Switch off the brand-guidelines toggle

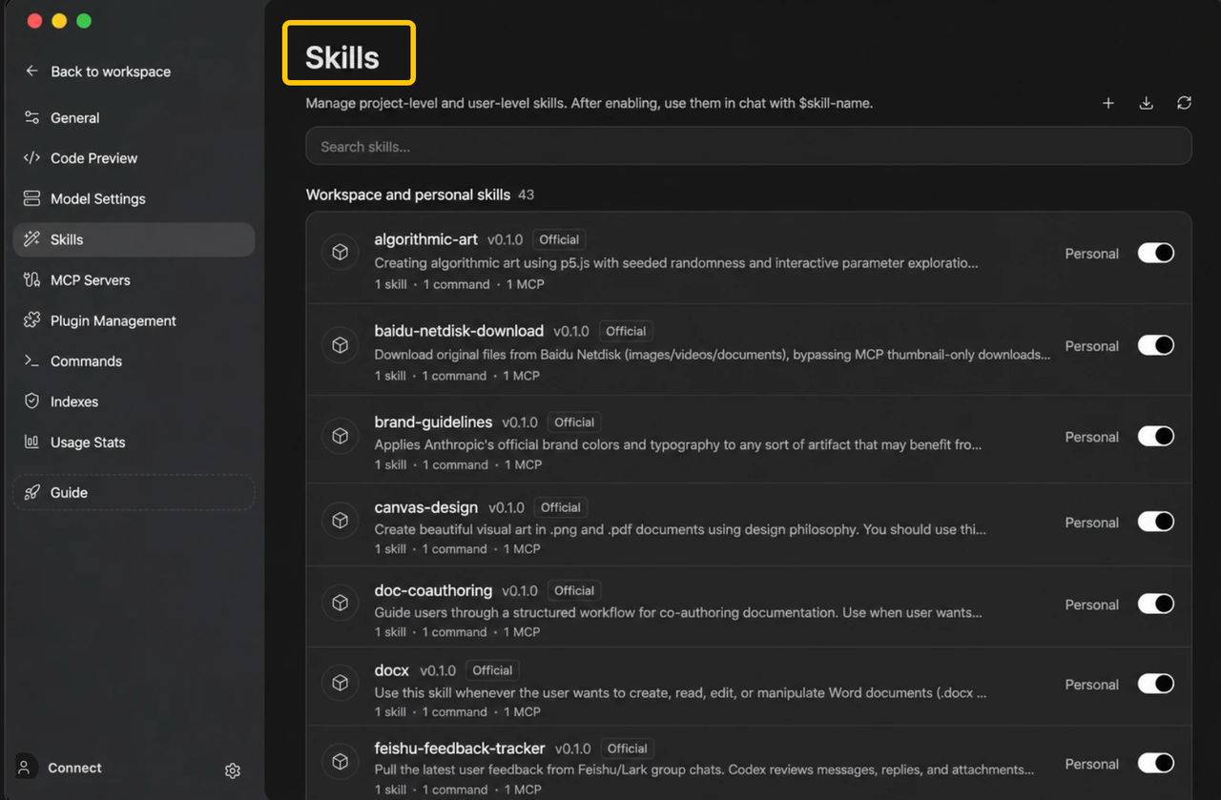tap(1155, 436)
